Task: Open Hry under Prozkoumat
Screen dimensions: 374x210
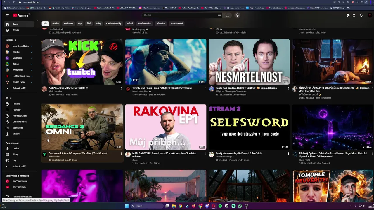Action: (19, 160)
